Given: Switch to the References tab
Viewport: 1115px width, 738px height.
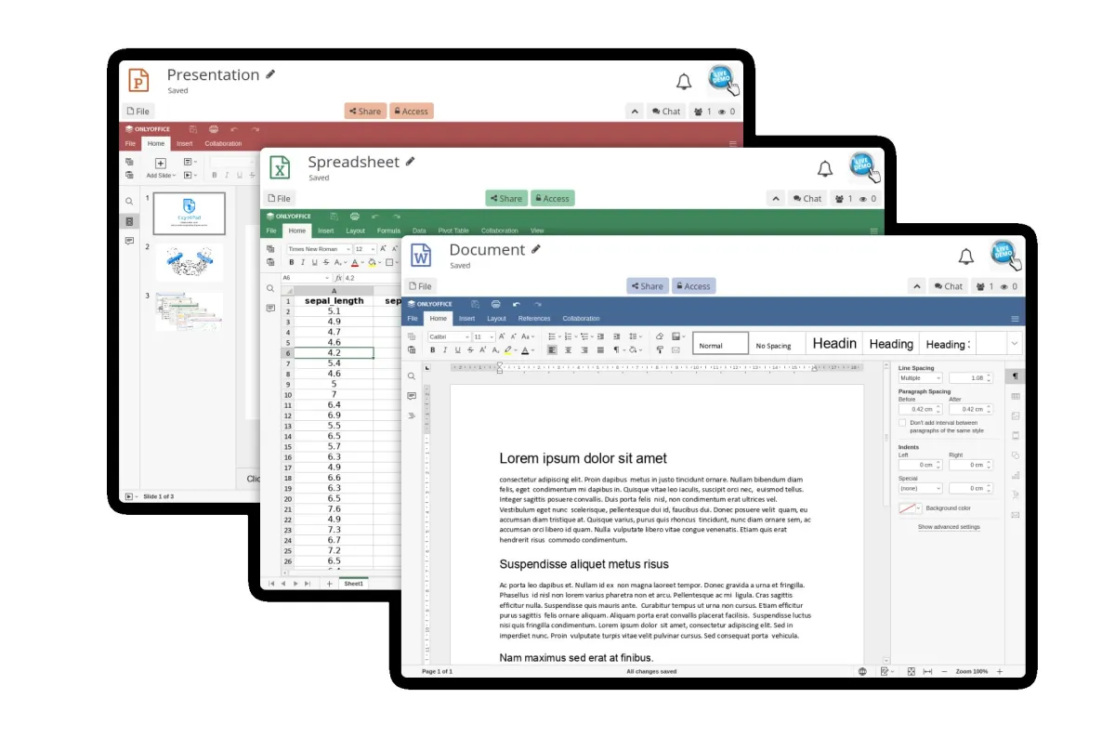Looking at the screenshot, I should (x=534, y=319).
